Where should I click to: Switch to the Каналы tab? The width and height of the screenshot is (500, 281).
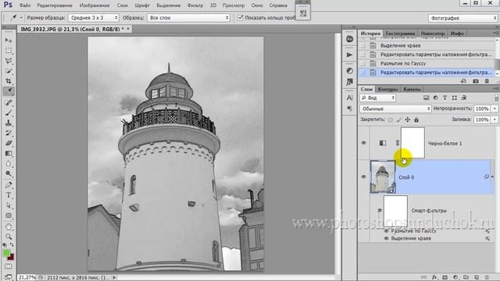[412, 89]
